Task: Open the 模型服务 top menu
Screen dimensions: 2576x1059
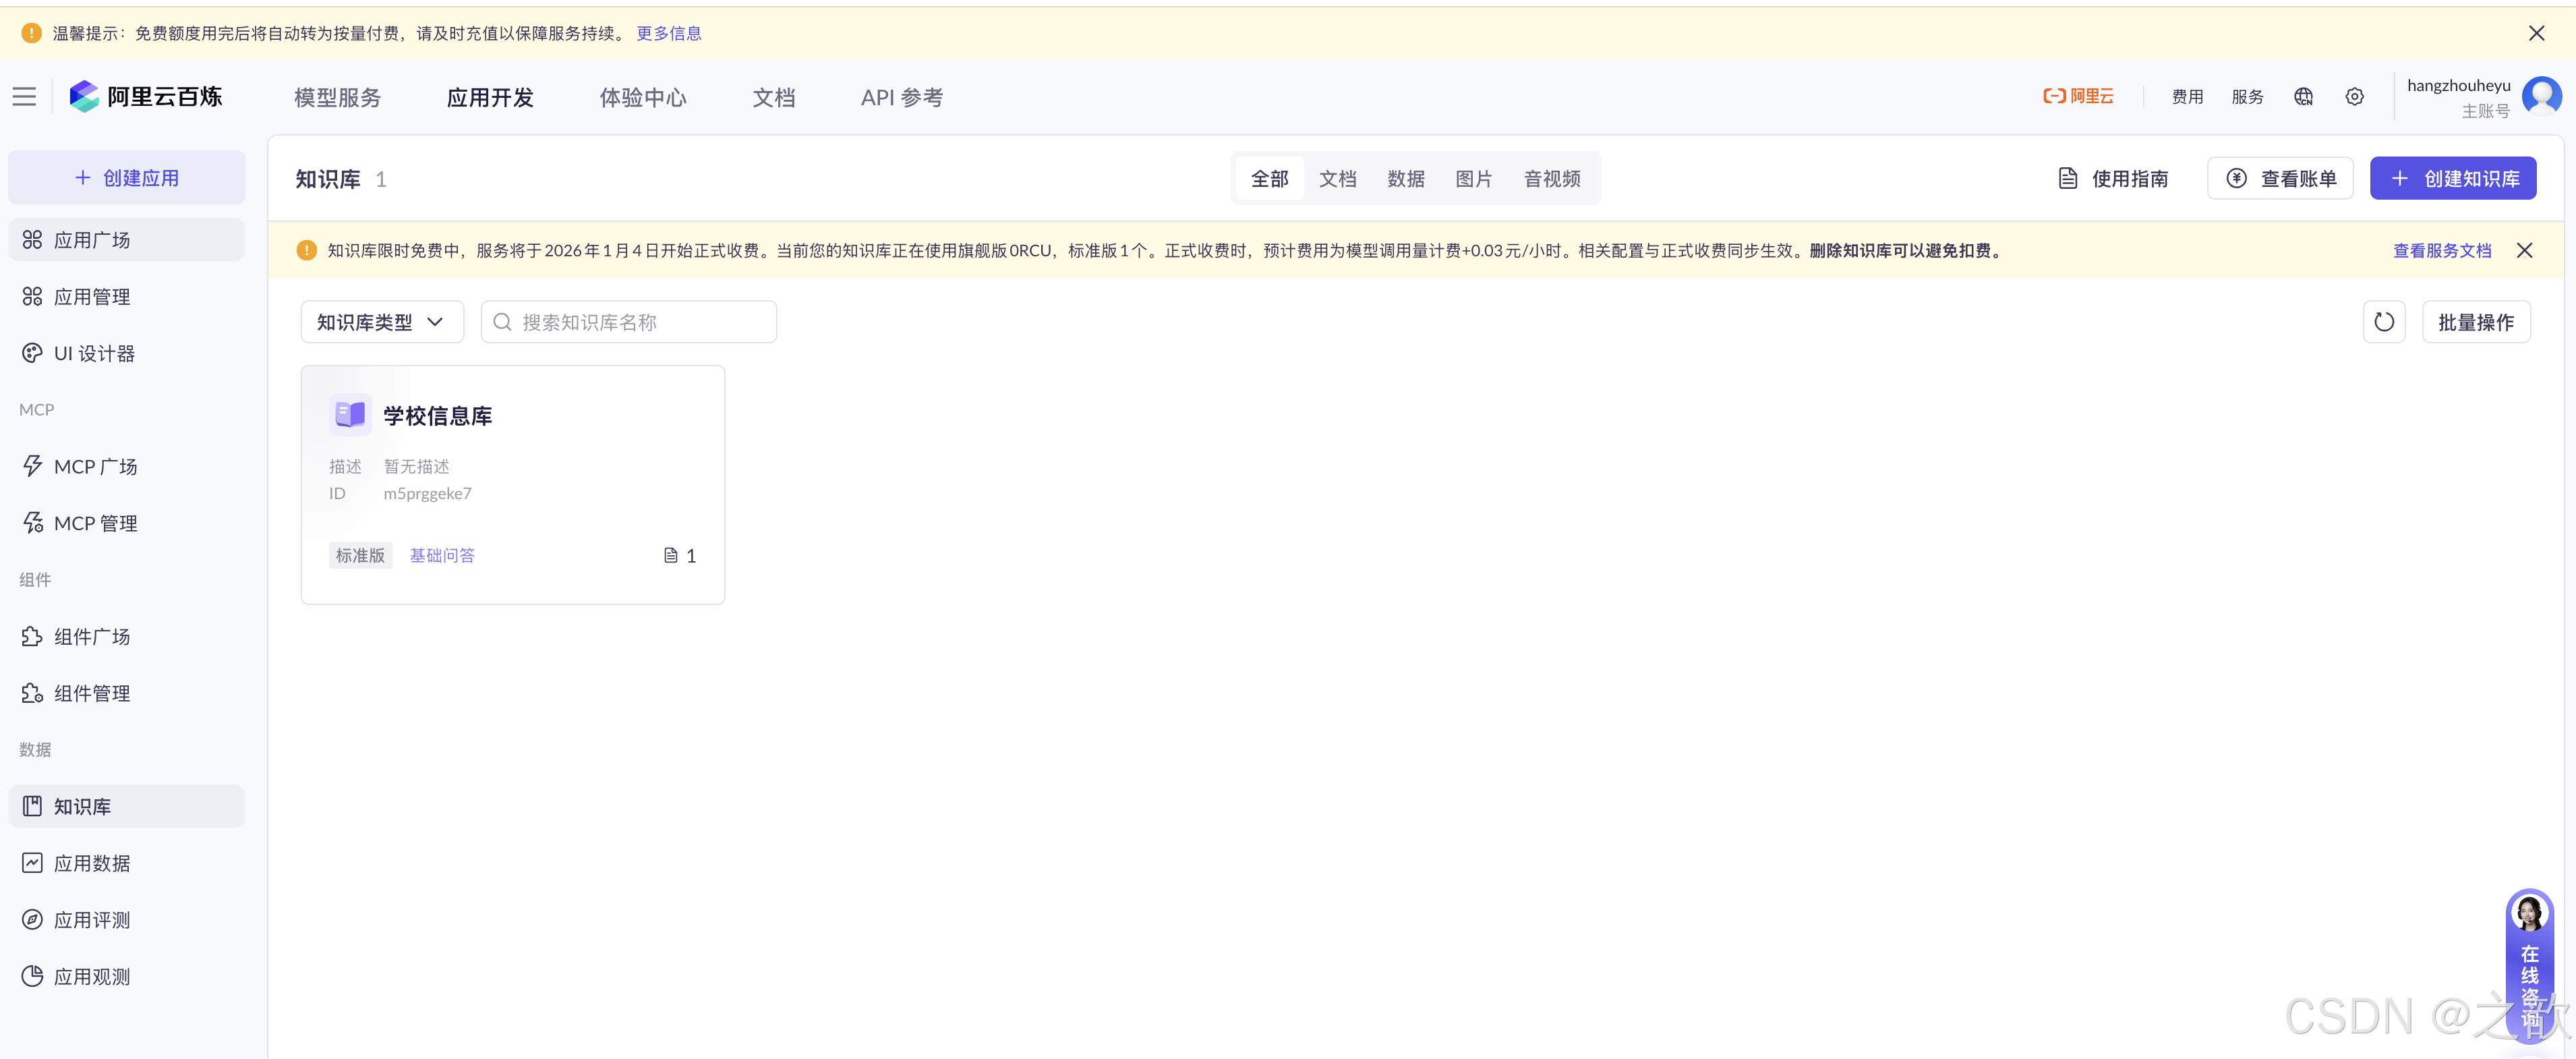Action: point(337,98)
